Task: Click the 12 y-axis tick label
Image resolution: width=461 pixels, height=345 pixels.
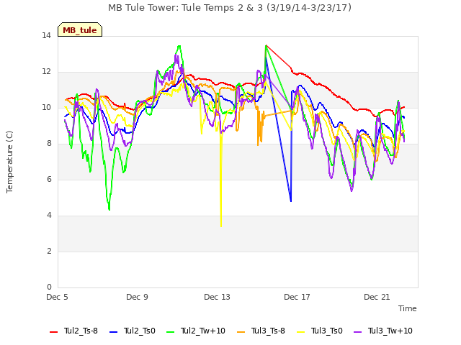Action: tap(46, 72)
